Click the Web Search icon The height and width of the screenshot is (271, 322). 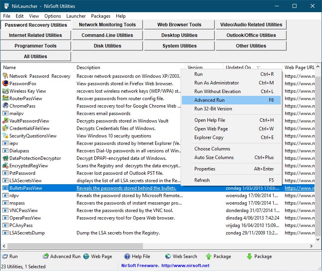point(168,256)
